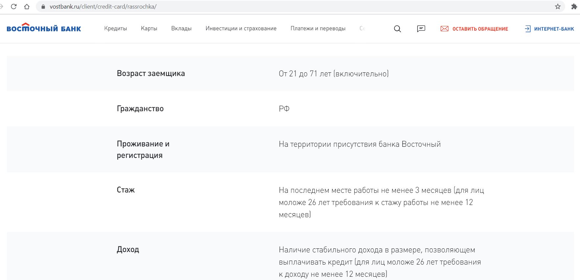
Task: Reload the page with browser refresh icon
Action: click(14, 7)
